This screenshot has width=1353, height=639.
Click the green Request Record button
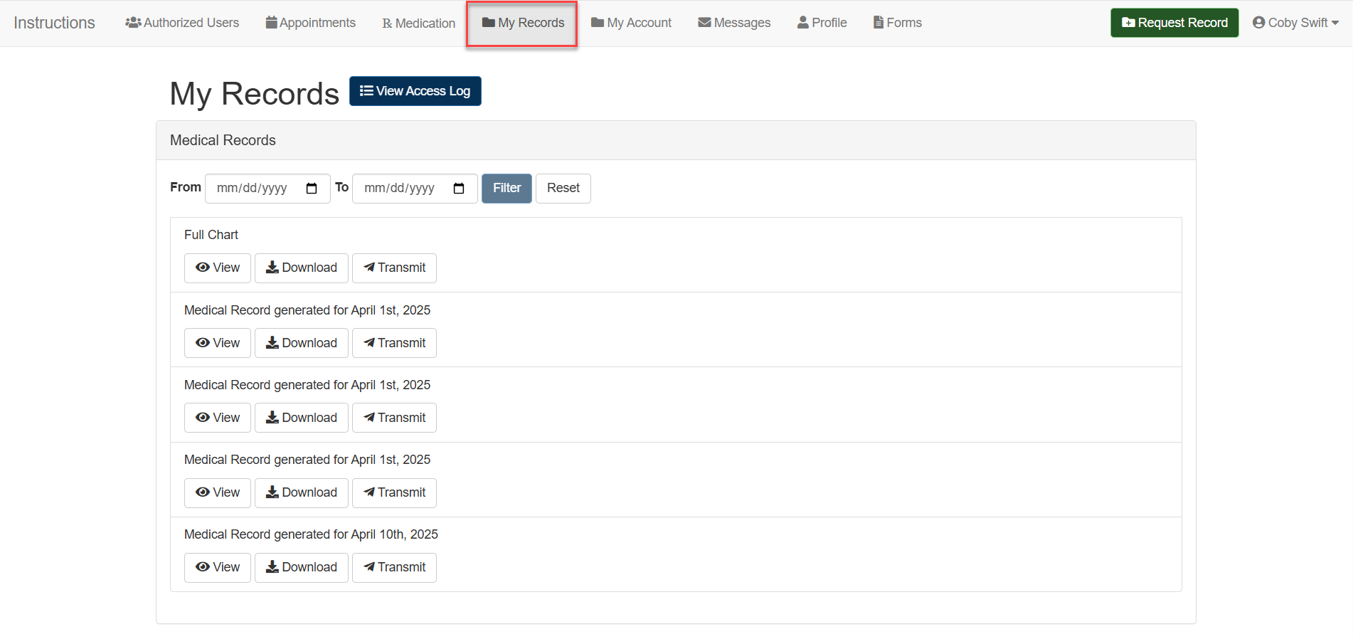[x=1174, y=23]
